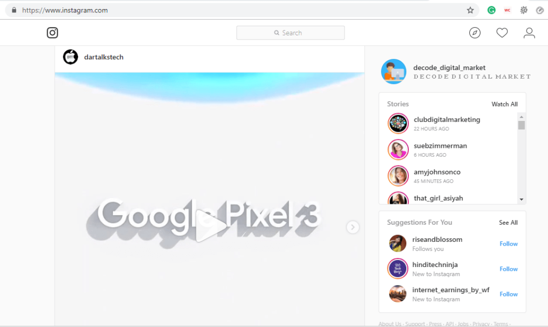Follow the hinditechninja account
The height and width of the screenshot is (327, 548).
point(508,269)
